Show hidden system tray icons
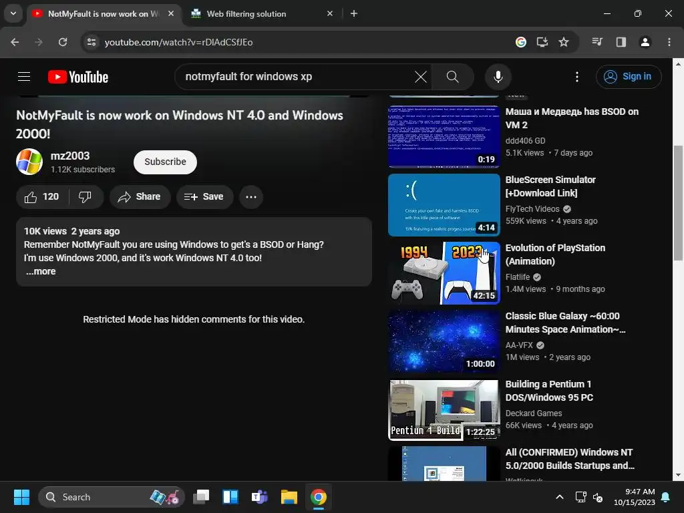The width and height of the screenshot is (684, 513). tap(559, 497)
